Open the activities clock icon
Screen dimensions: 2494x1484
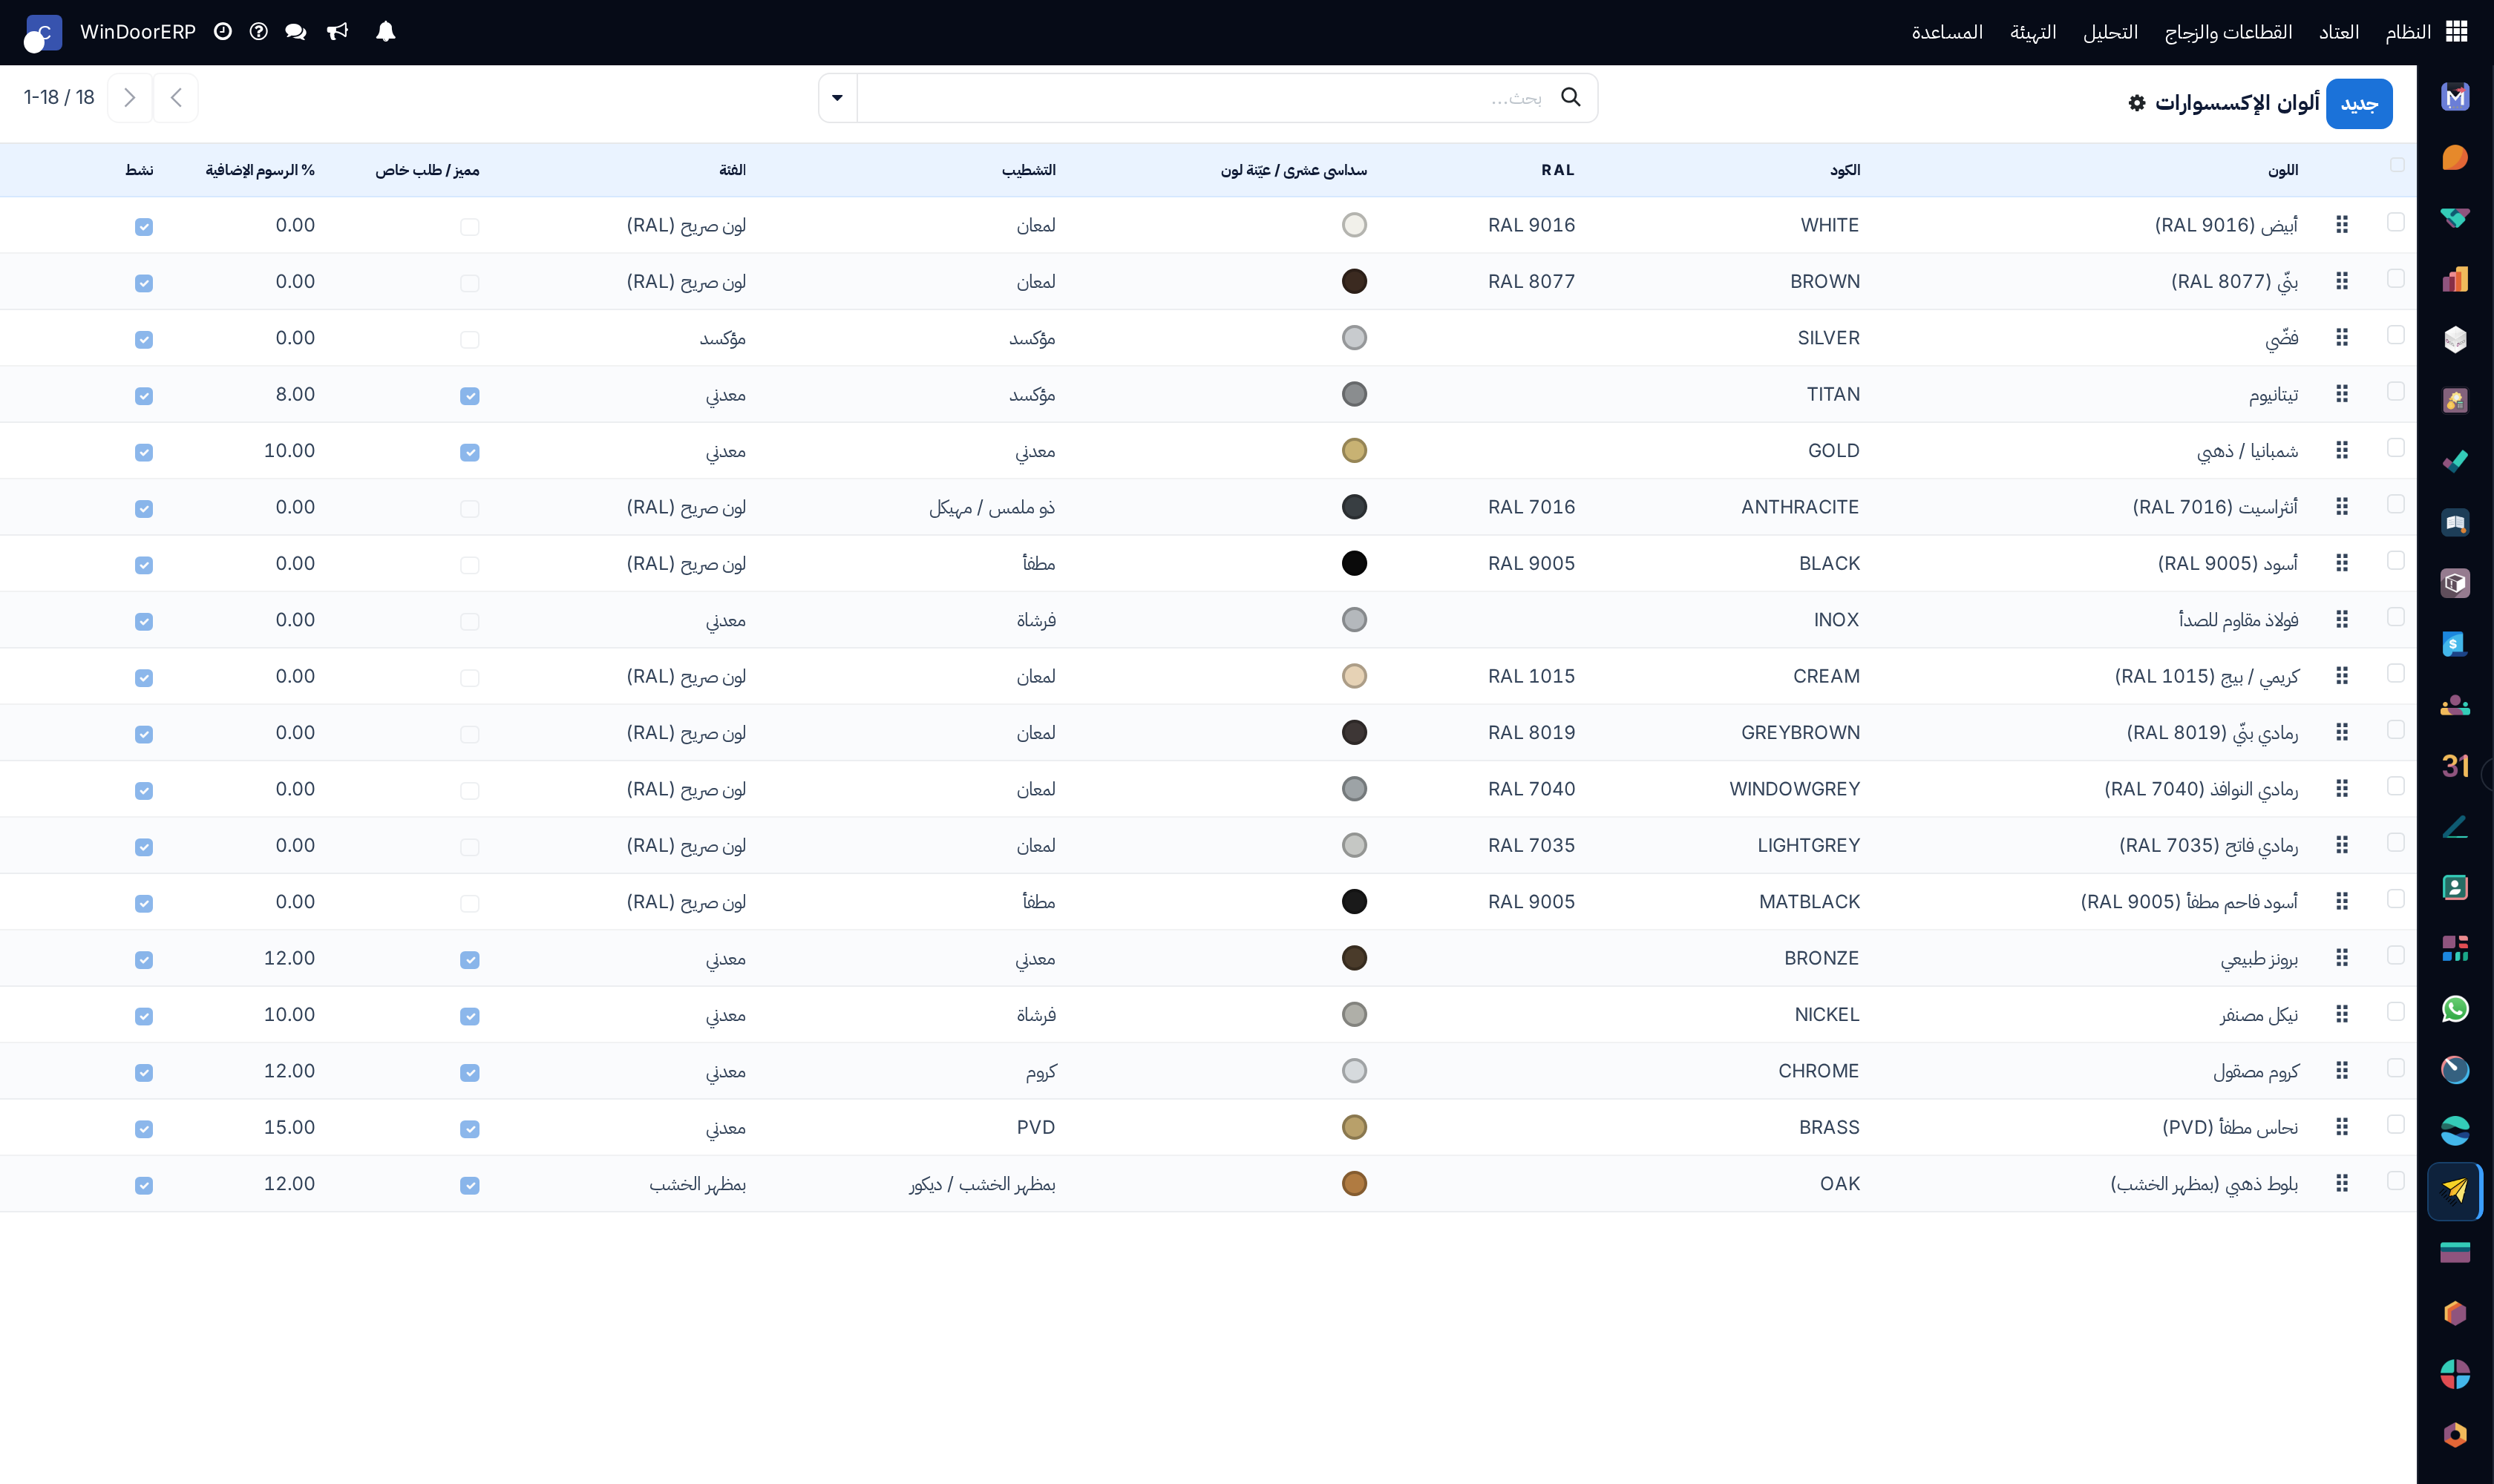coord(223,32)
